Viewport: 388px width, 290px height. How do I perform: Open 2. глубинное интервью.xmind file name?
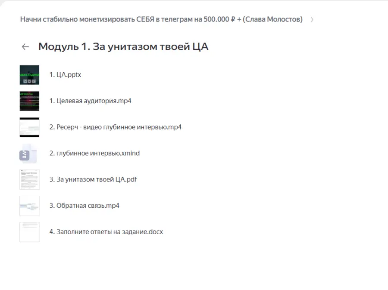point(94,154)
